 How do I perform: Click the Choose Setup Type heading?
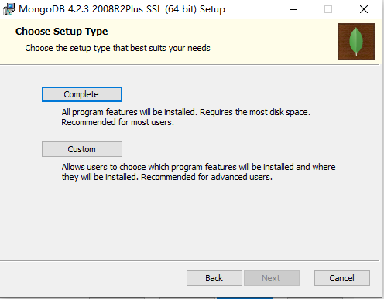tap(61, 32)
